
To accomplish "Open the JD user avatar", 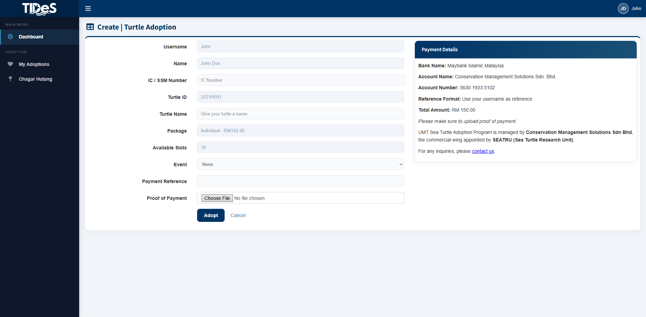I will [623, 9].
